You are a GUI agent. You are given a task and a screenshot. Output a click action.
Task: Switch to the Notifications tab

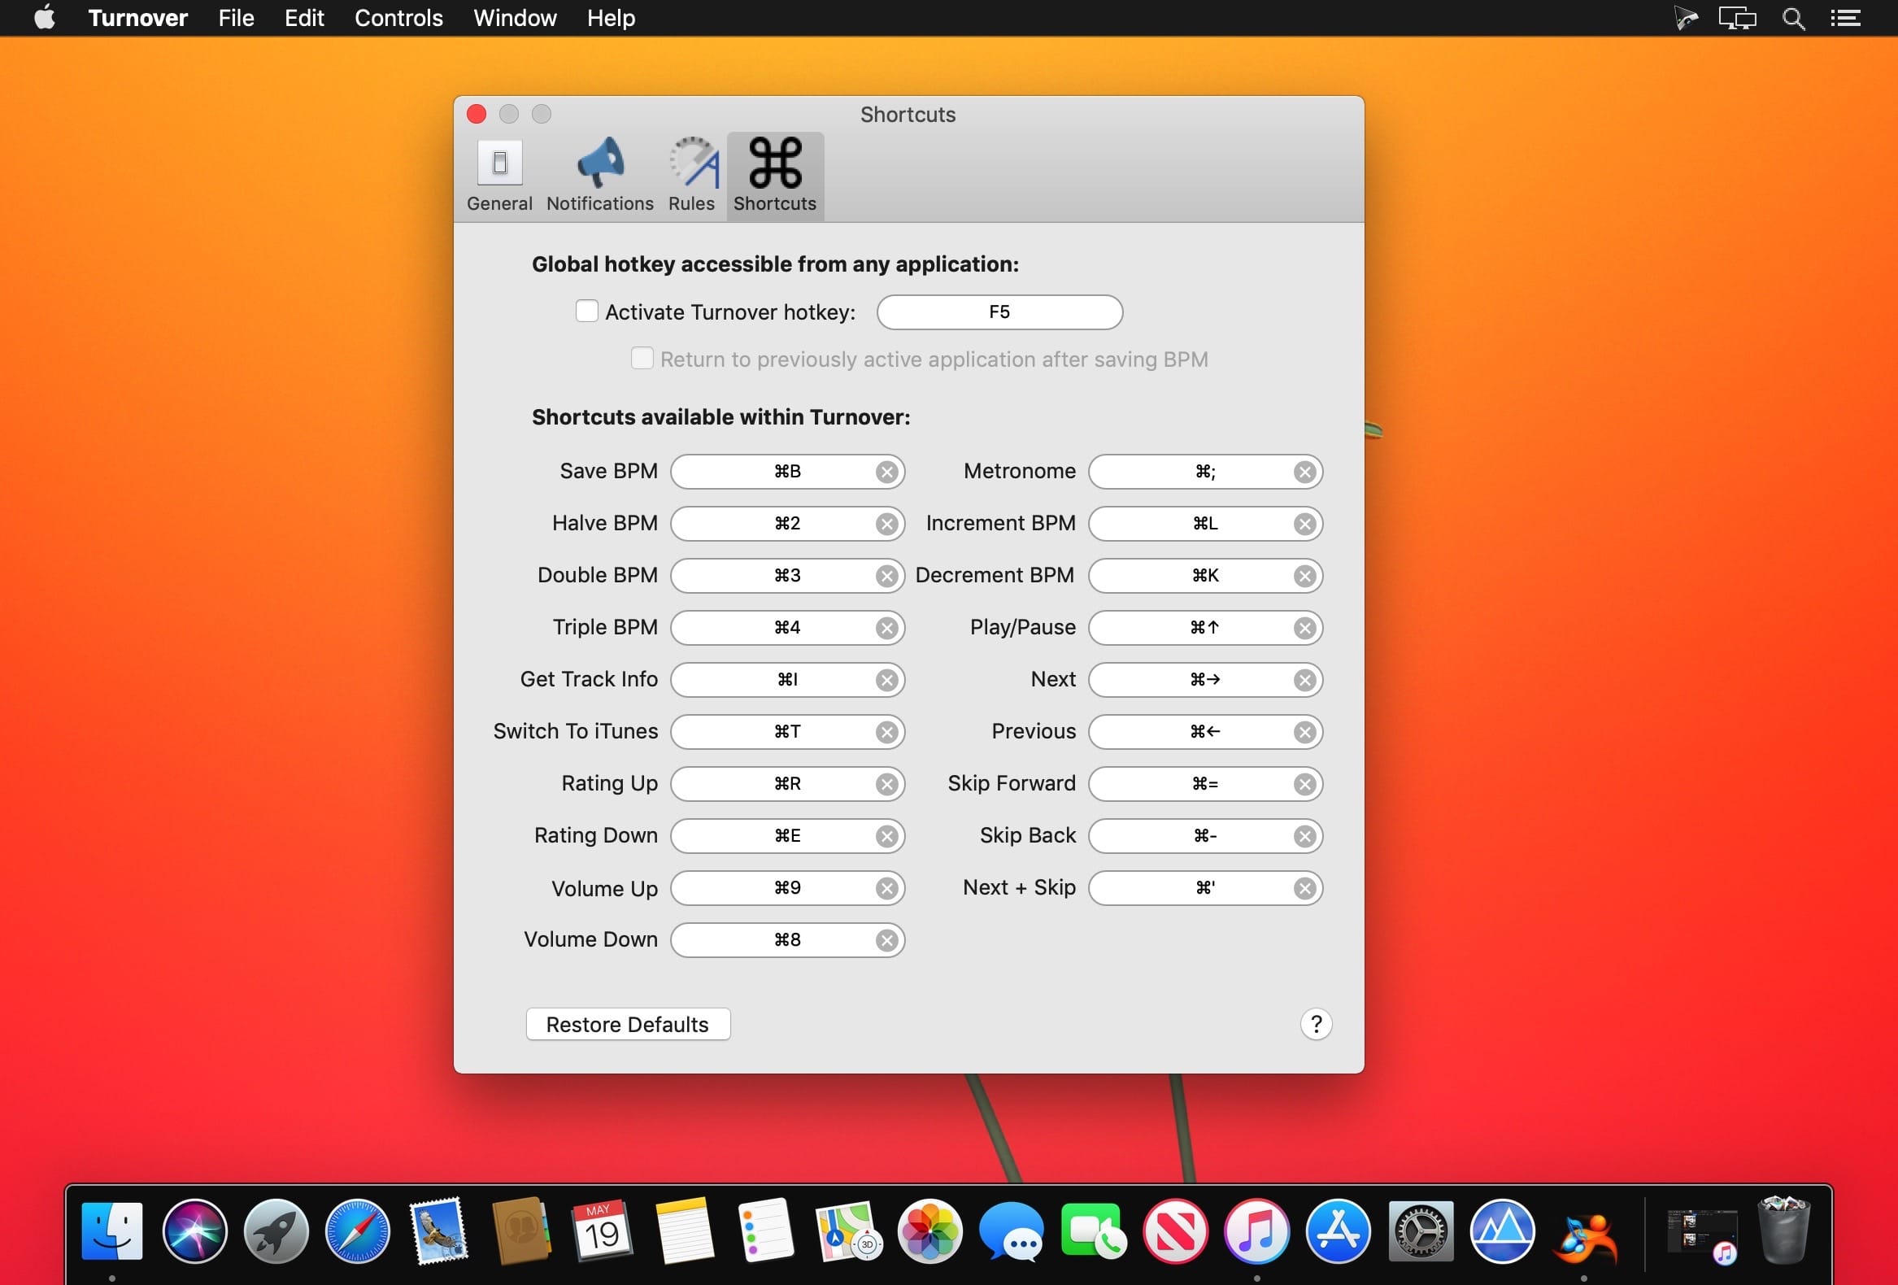[x=599, y=176]
